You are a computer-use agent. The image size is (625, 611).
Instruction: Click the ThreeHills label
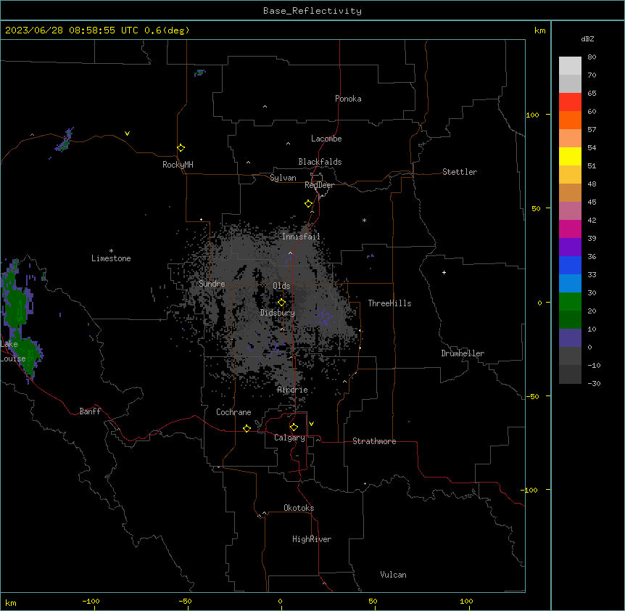coord(389,303)
